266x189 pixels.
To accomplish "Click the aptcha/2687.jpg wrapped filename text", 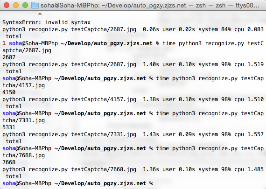I will coord(27,50).
